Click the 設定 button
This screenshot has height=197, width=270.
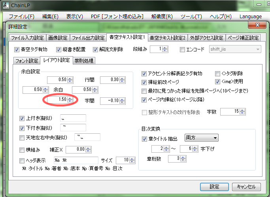[214, 187]
